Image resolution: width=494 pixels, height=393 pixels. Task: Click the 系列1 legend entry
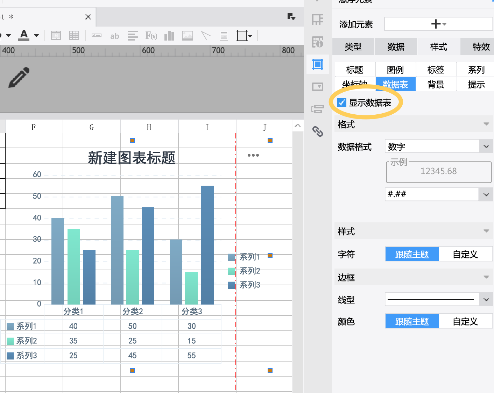click(244, 257)
